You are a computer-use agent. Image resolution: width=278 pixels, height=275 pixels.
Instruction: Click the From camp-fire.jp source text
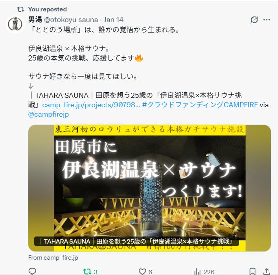(x=53, y=258)
